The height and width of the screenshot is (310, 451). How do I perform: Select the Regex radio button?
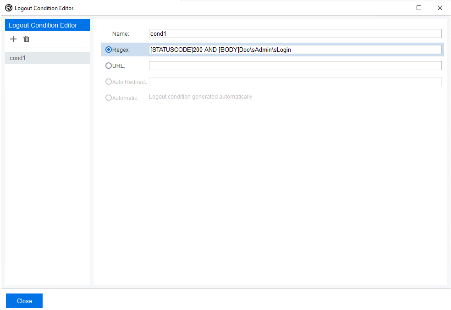tap(108, 50)
